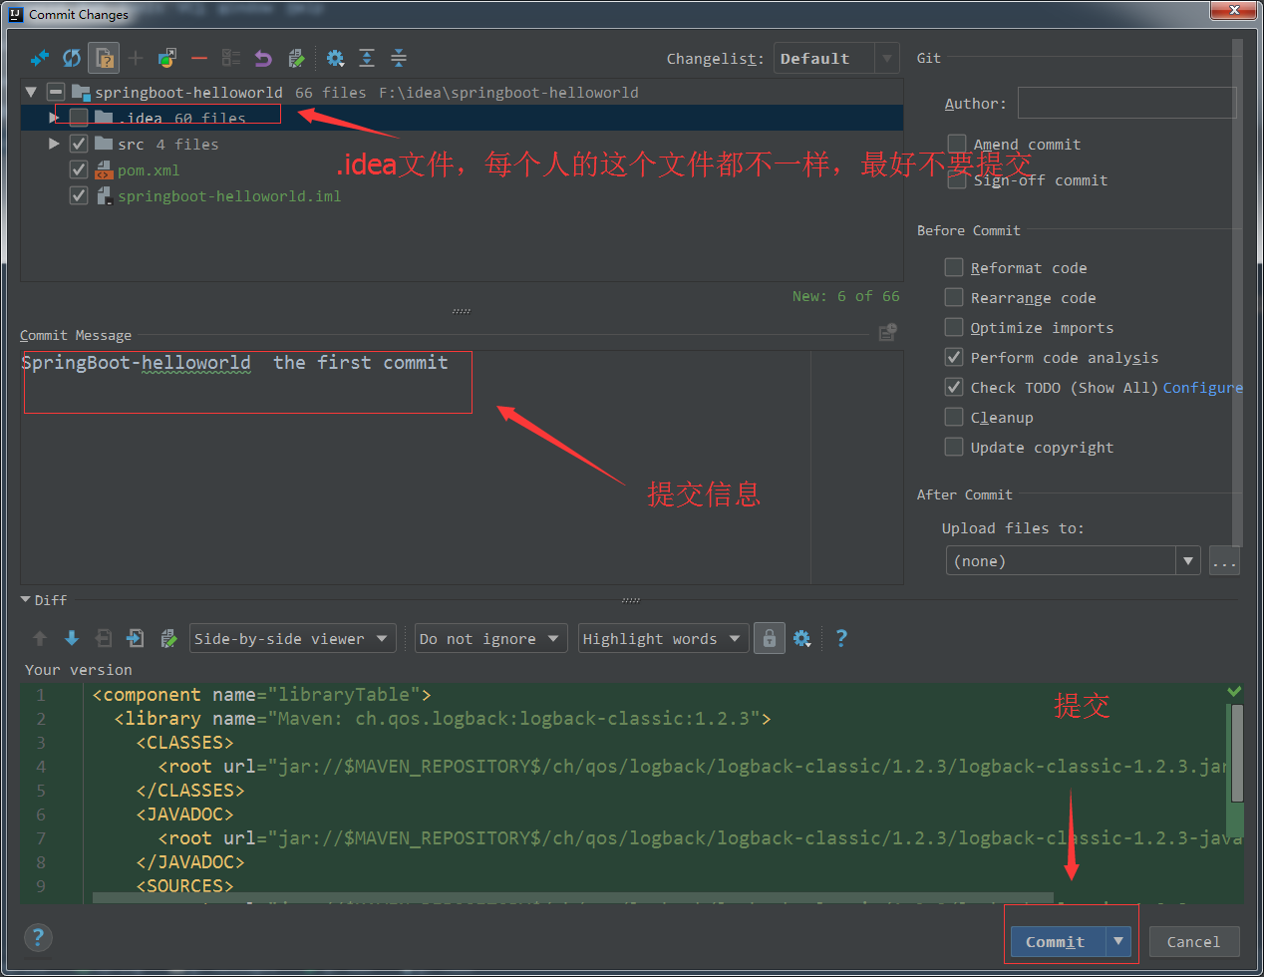Click the blue question mark in Diff toolbar
The width and height of the screenshot is (1264, 977).
tap(841, 638)
